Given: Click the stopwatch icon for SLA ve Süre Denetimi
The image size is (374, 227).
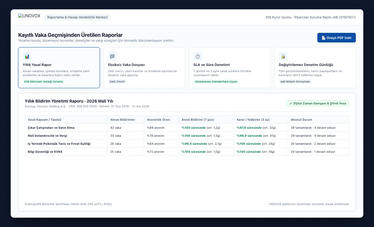Looking at the screenshot, I should pos(198,56).
